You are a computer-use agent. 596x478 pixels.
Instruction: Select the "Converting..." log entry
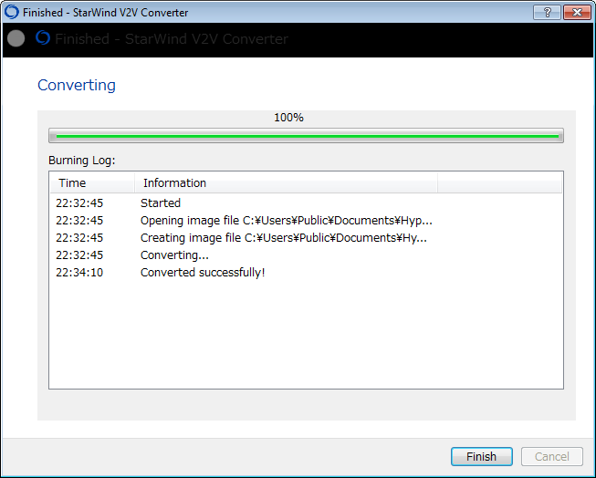click(x=174, y=255)
